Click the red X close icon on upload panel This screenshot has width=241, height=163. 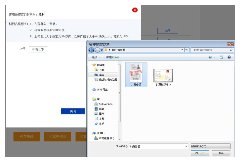pyautogui.click(x=135, y=10)
